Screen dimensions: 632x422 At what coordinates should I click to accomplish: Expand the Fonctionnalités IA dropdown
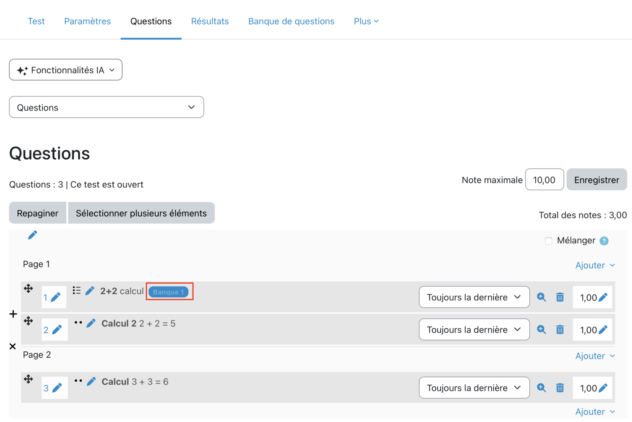point(66,70)
